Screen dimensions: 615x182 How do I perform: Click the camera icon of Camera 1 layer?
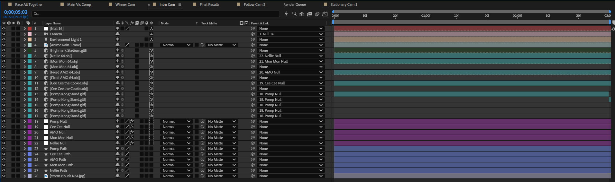click(46, 34)
